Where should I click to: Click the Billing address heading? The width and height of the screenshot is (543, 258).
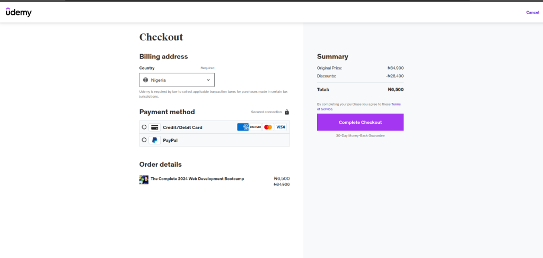pos(163,56)
